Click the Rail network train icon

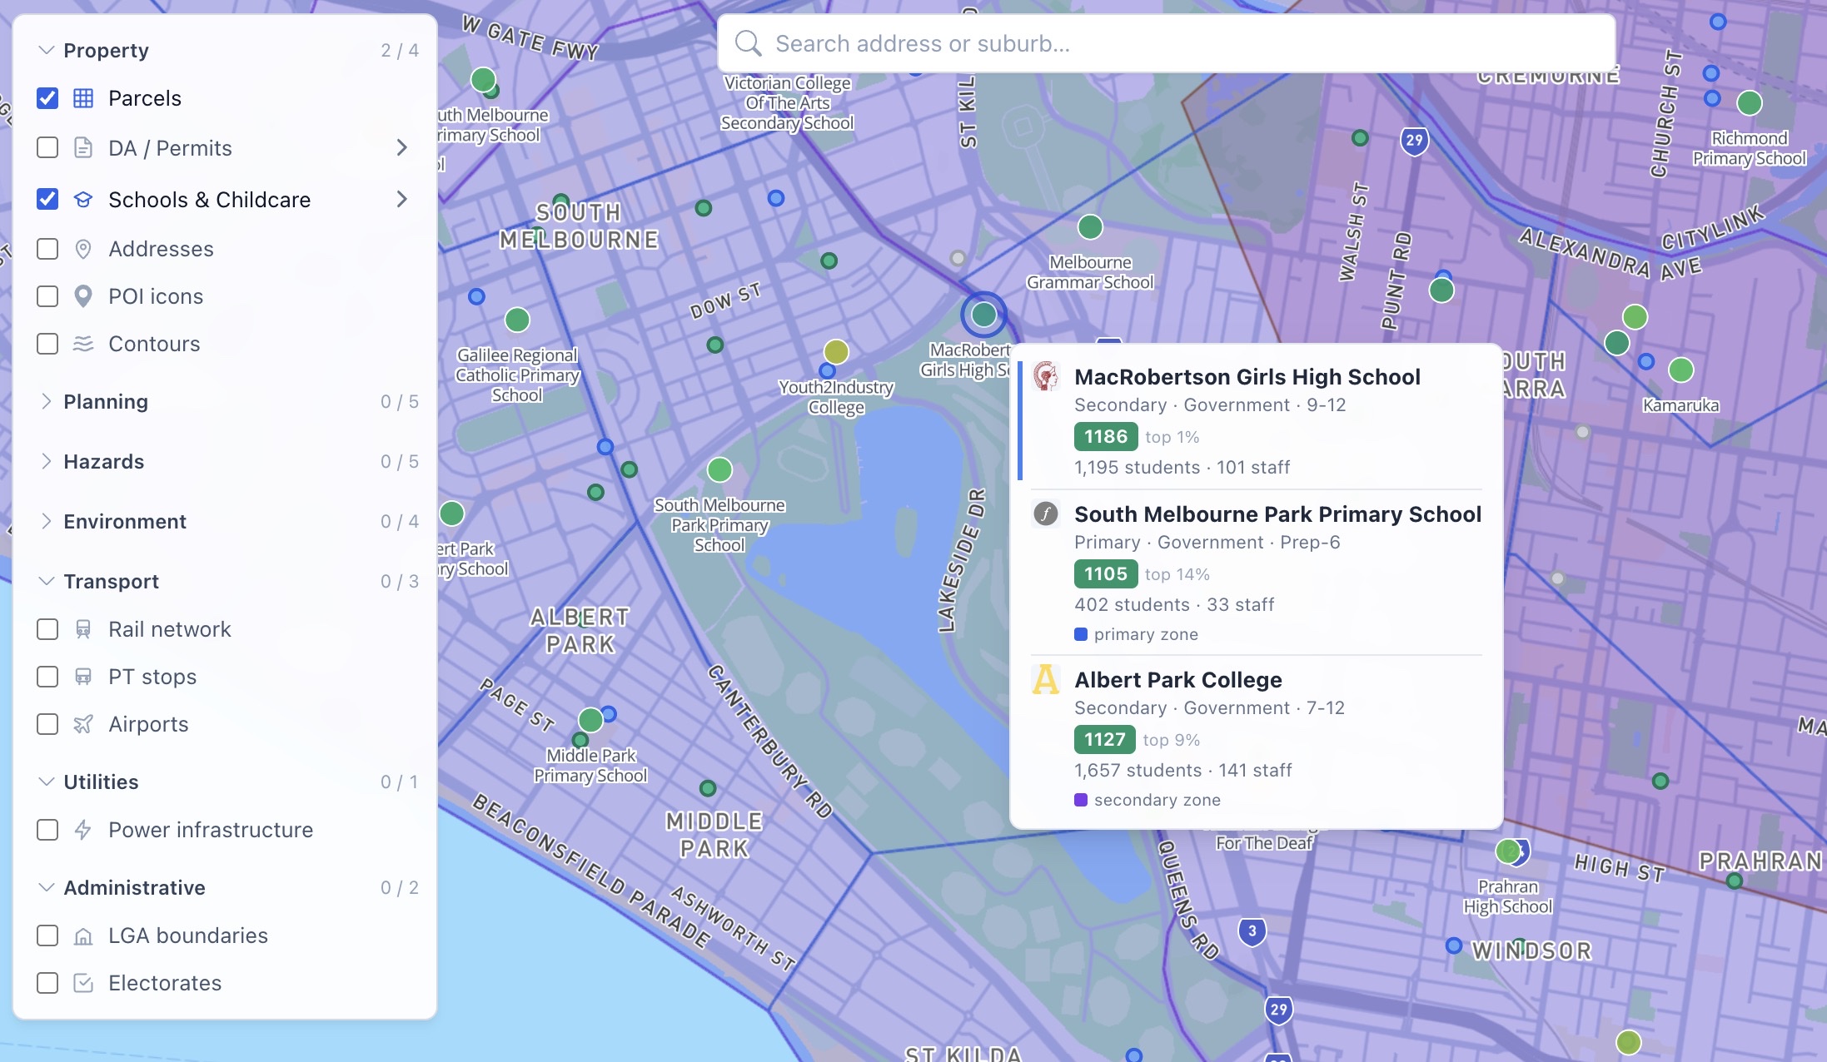[x=83, y=629]
